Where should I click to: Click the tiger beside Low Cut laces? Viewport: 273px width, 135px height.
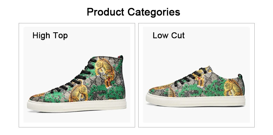pos(202,76)
